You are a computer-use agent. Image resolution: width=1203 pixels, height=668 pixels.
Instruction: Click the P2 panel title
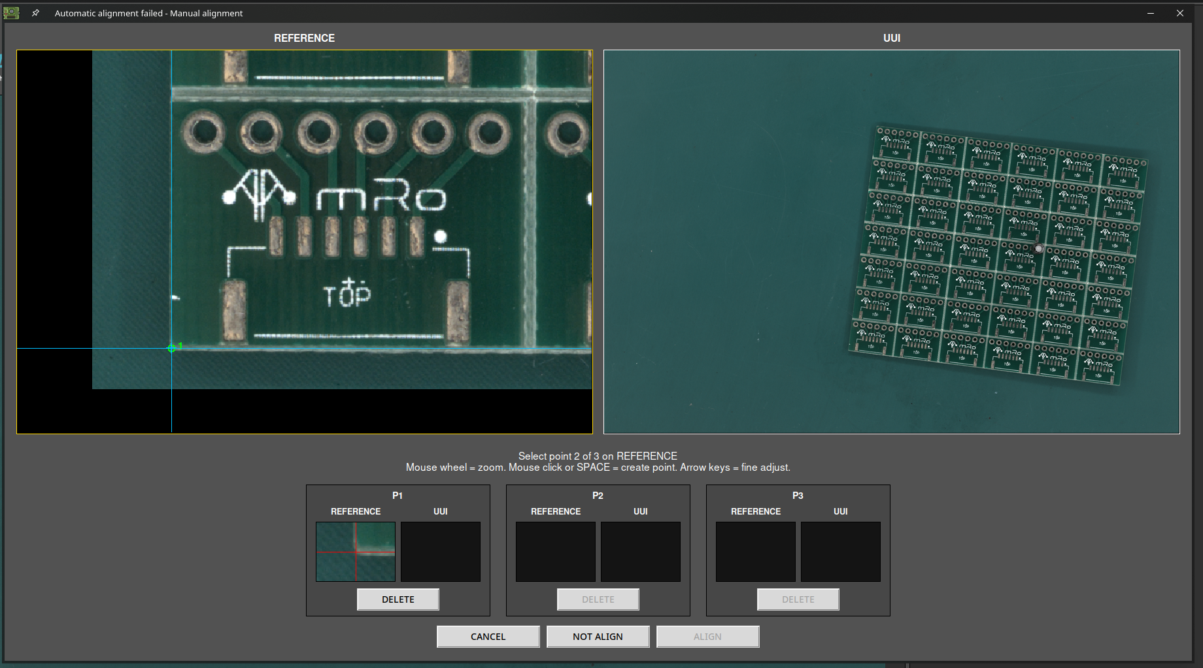pyautogui.click(x=598, y=496)
